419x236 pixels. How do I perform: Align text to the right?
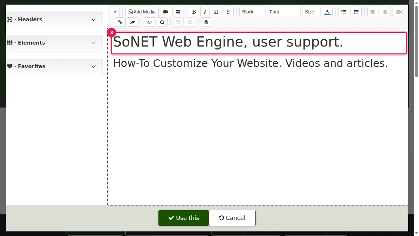tap(398, 12)
